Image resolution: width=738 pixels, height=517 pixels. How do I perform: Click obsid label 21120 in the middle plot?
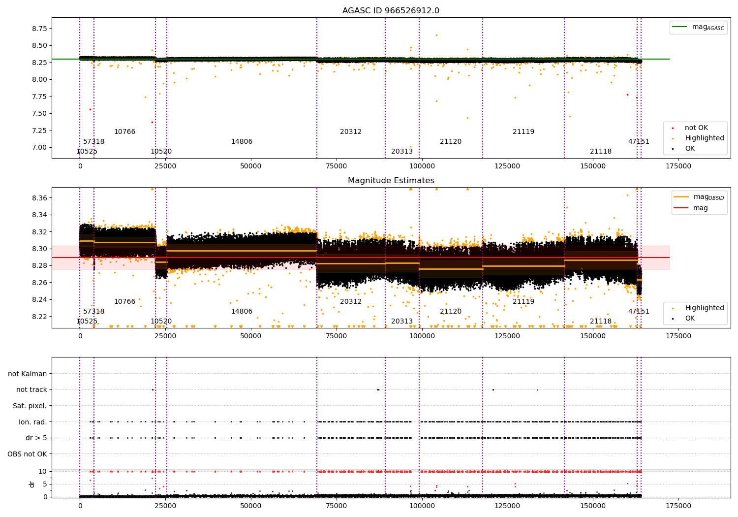tap(451, 312)
